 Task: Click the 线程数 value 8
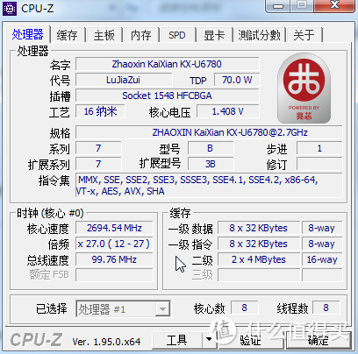click(x=326, y=308)
